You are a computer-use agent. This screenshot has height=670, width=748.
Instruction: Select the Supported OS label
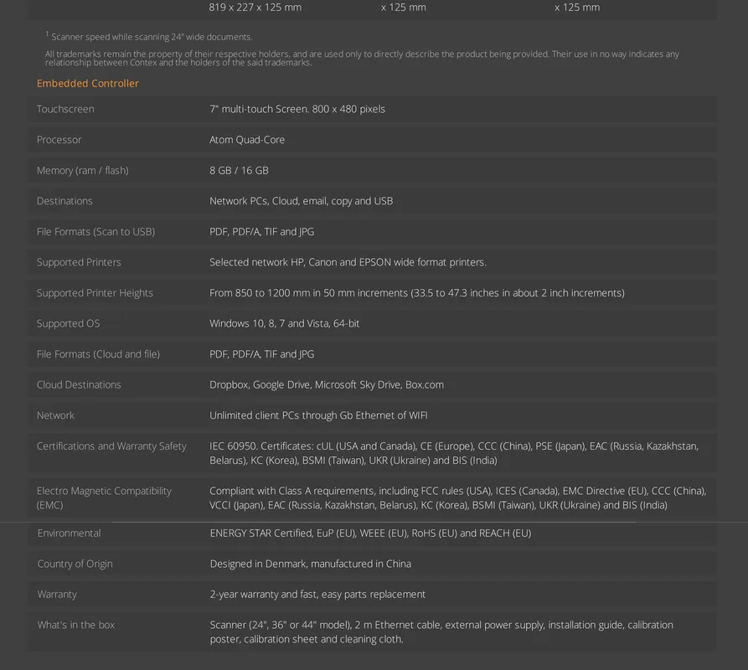(x=68, y=323)
